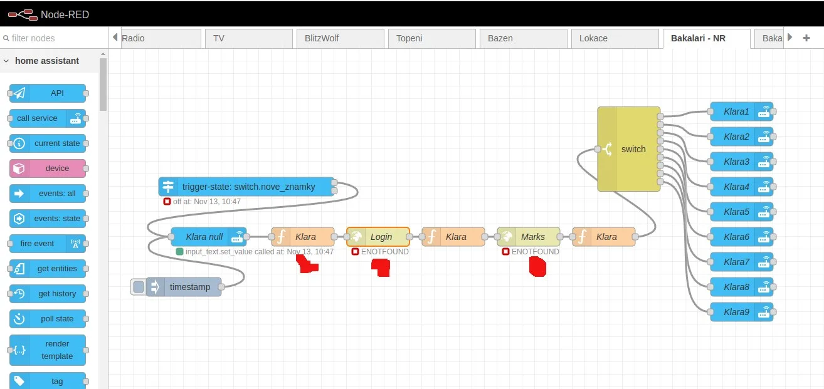Click the current state node icon

(x=19, y=143)
